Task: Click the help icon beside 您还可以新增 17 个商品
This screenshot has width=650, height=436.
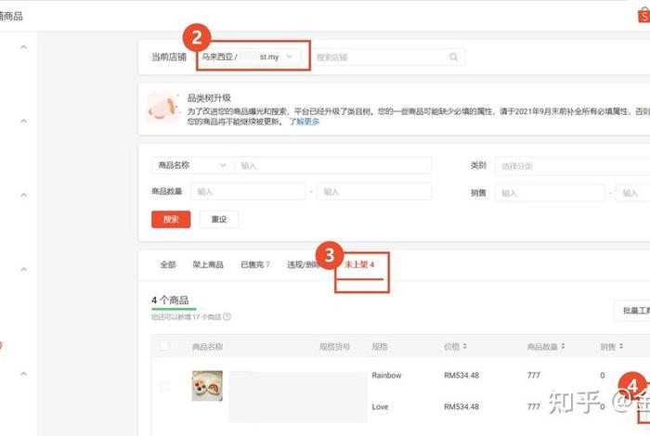Action: click(x=227, y=316)
